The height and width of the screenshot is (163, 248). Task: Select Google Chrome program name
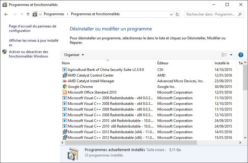(x=80, y=86)
